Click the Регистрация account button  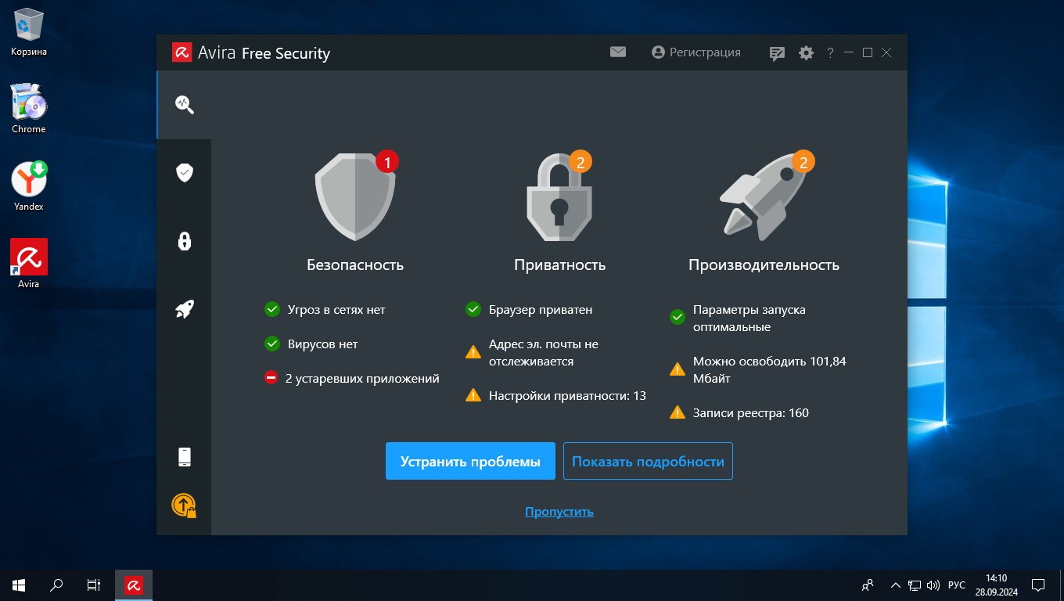point(696,52)
